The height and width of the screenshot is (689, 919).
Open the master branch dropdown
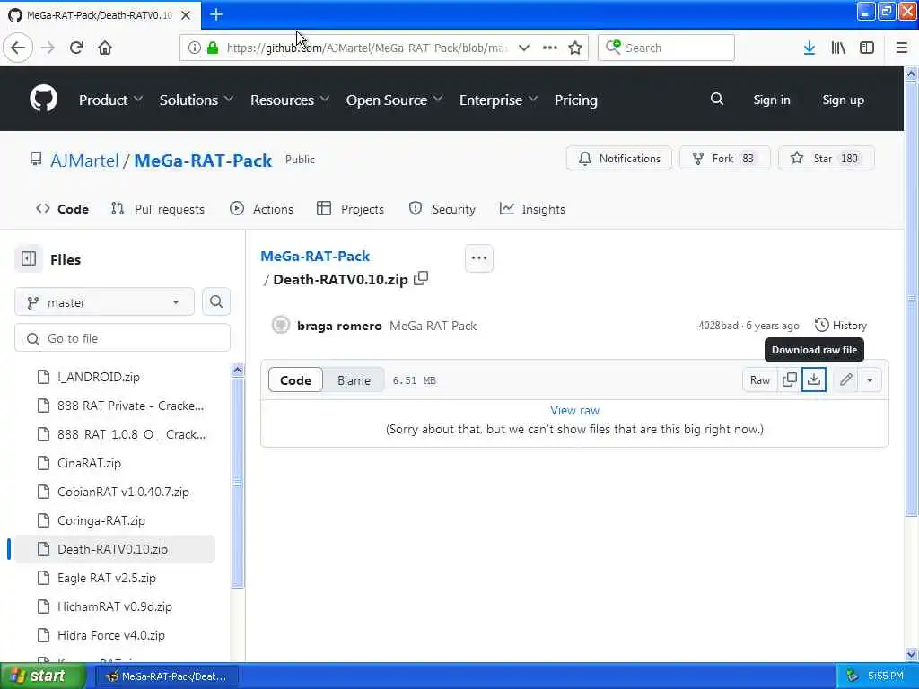(x=104, y=302)
